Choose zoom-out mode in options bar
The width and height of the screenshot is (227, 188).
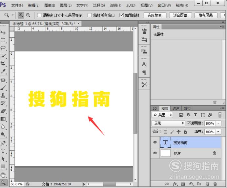pos(28,15)
